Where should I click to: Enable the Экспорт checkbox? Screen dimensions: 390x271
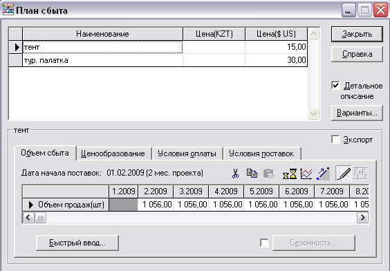(x=335, y=139)
